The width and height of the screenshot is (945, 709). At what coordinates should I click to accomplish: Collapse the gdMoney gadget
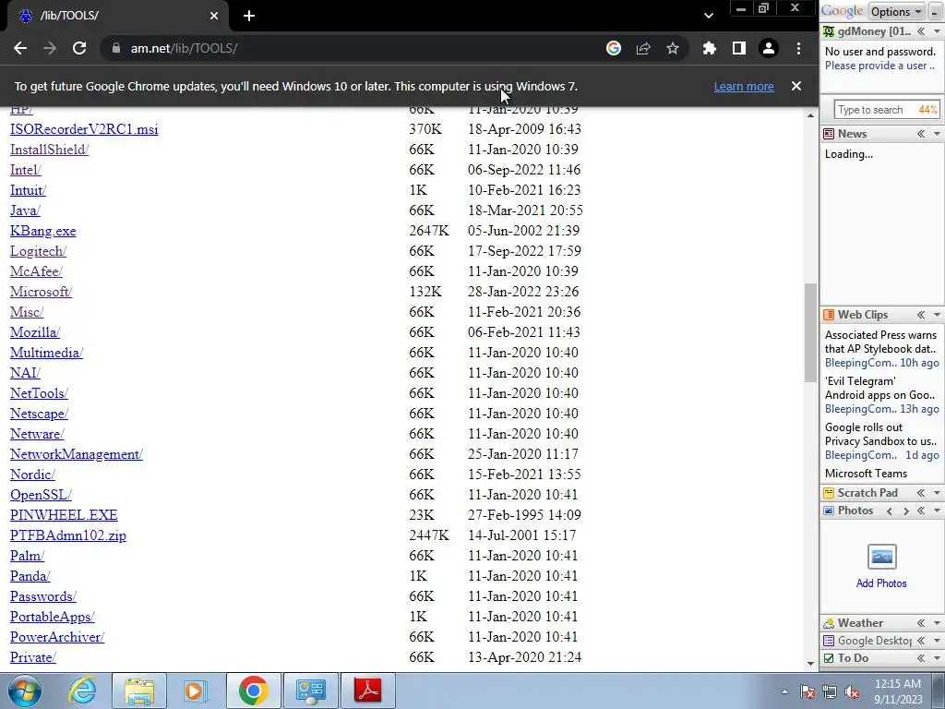click(921, 31)
